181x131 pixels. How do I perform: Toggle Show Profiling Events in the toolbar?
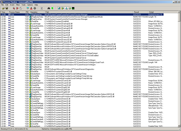(x=73, y=8)
